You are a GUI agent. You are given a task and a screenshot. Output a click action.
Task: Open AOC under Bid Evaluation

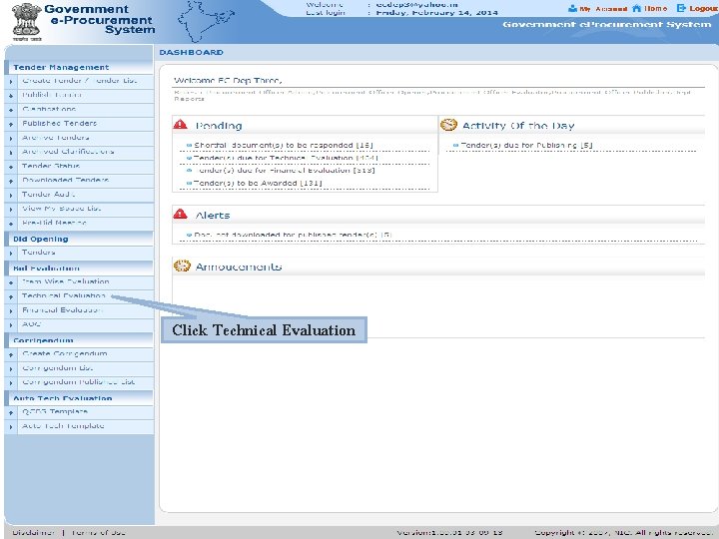pyautogui.click(x=32, y=324)
